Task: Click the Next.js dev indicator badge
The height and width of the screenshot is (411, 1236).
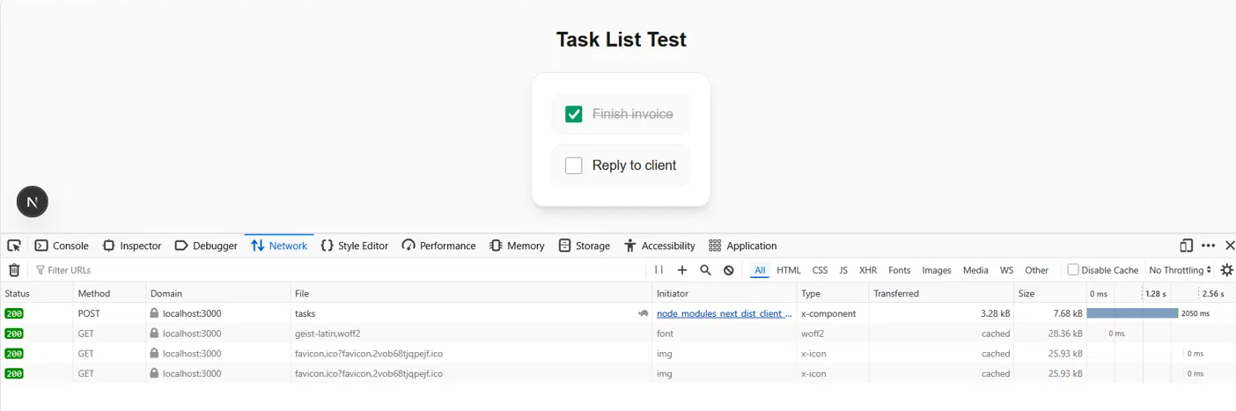Action: (x=33, y=202)
